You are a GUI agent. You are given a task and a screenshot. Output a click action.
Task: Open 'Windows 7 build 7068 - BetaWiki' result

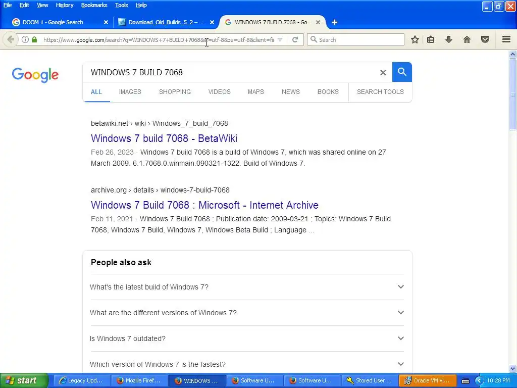[164, 138]
